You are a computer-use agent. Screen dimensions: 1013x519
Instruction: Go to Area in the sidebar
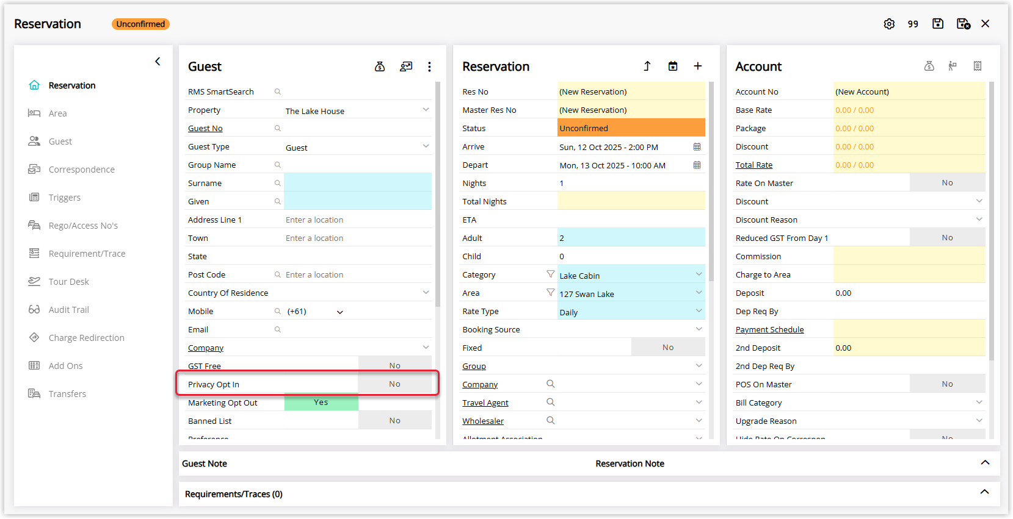tap(58, 113)
